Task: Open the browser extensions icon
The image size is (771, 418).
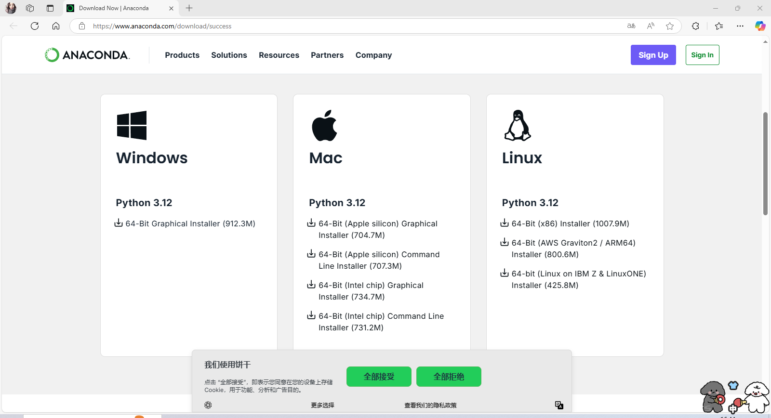Action: pyautogui.click(x=695, y=26)
